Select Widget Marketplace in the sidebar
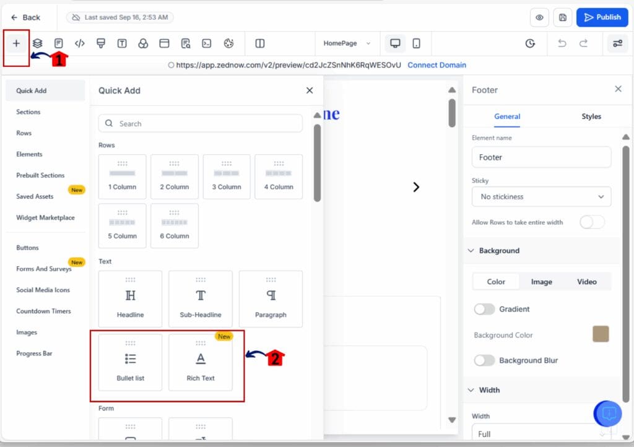 coord(45,217)
